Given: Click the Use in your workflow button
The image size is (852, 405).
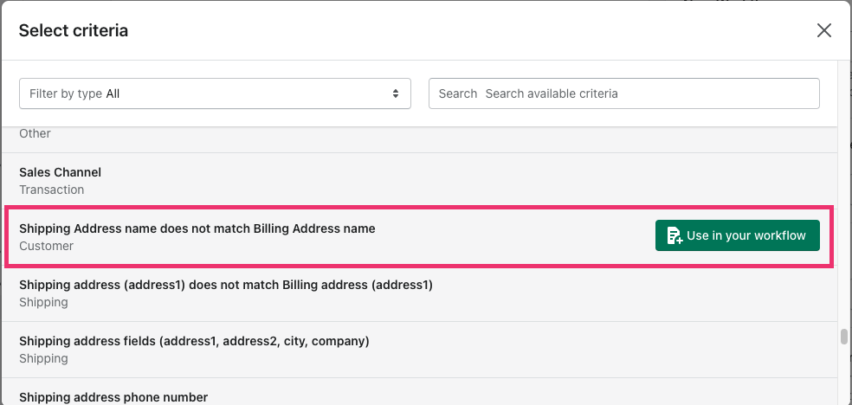Looking at the screenshot, I should pyautogui.click(x=738, y=235).
